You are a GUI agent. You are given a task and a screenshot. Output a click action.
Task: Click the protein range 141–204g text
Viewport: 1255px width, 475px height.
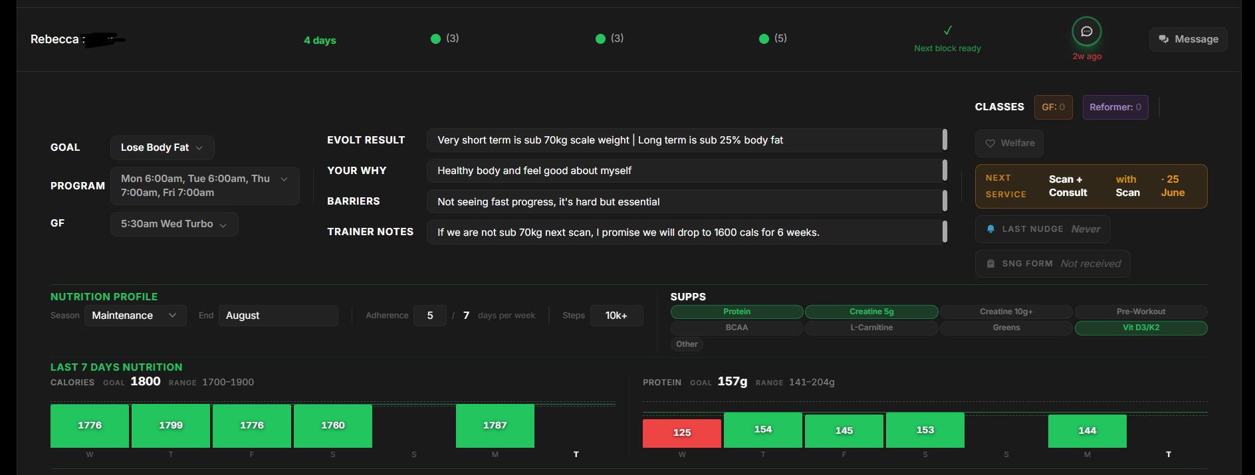click(x=812, y=382)
